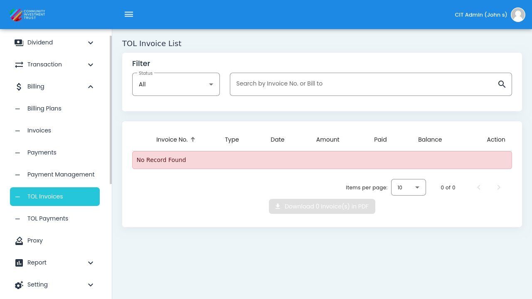Click the Transaction arrows icon

(x=19, y=65)
